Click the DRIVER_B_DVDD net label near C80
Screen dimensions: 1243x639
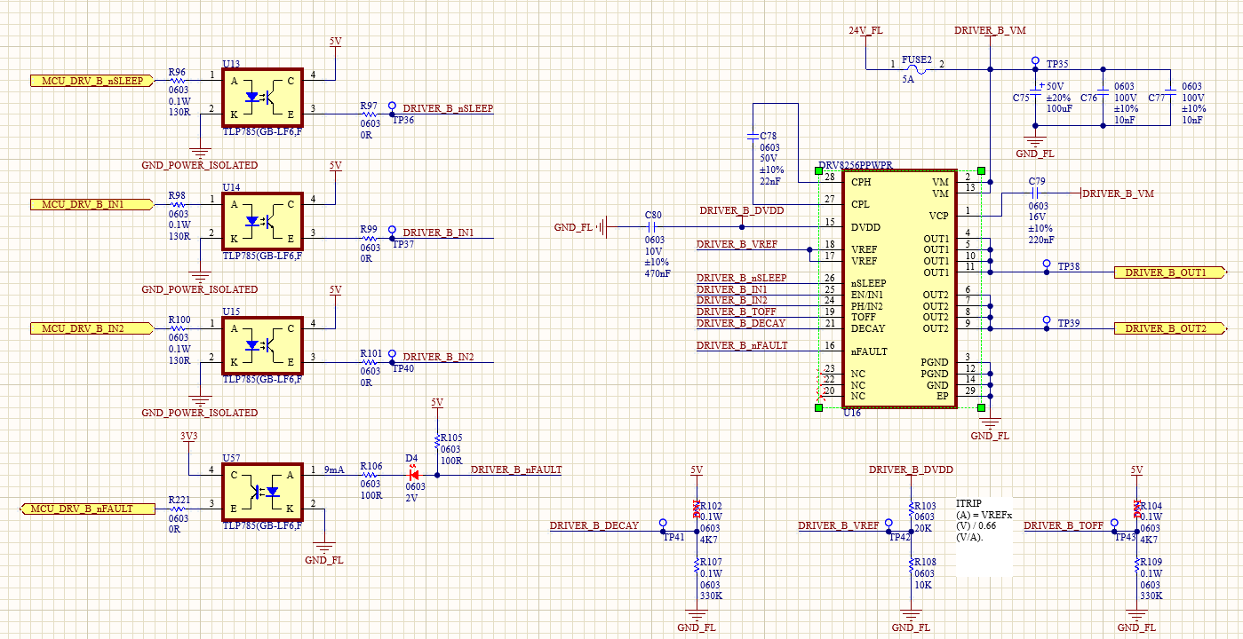(742, 211)
